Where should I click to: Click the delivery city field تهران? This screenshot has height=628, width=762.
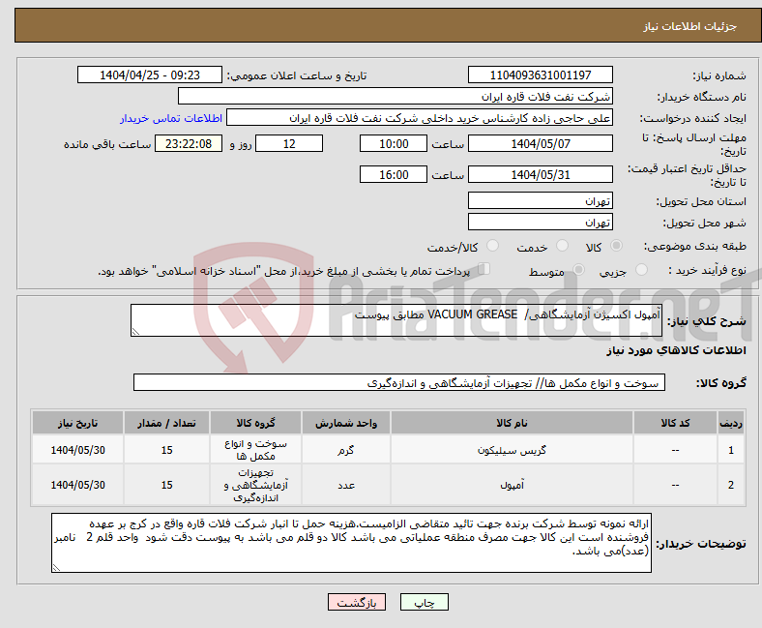tap(541, 222)
